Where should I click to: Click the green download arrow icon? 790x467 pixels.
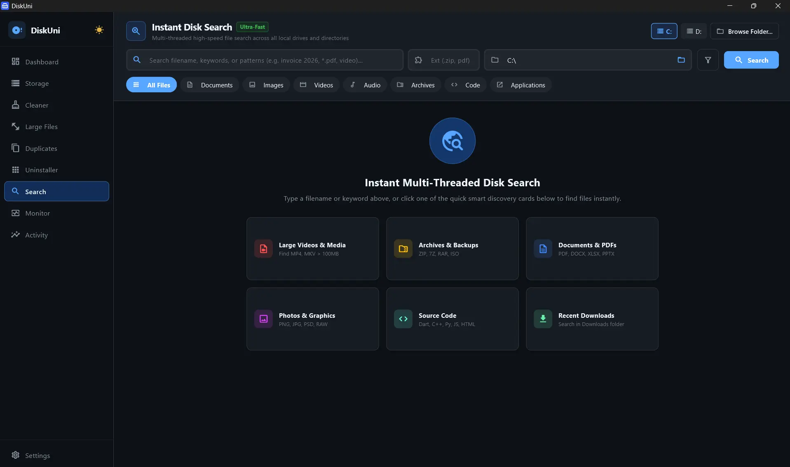[x=543, y=319]
